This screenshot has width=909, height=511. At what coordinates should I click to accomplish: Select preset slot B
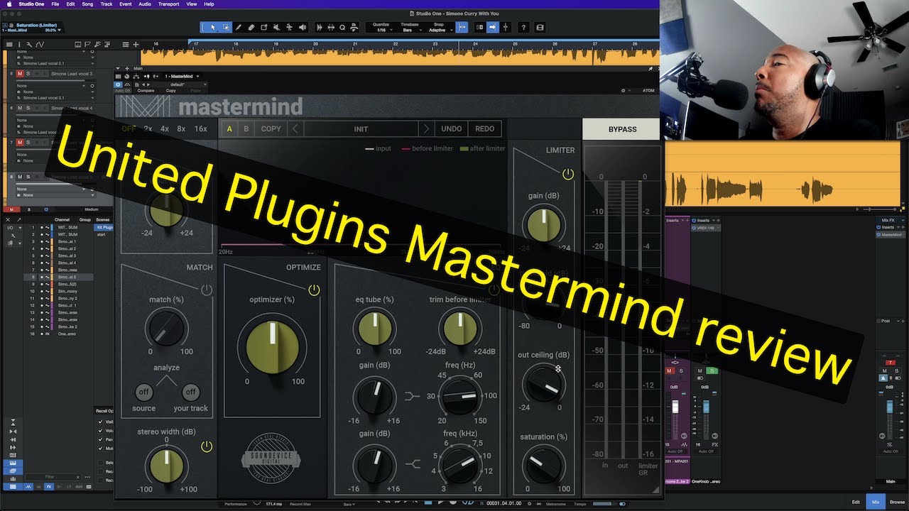(x=246, y=129)
